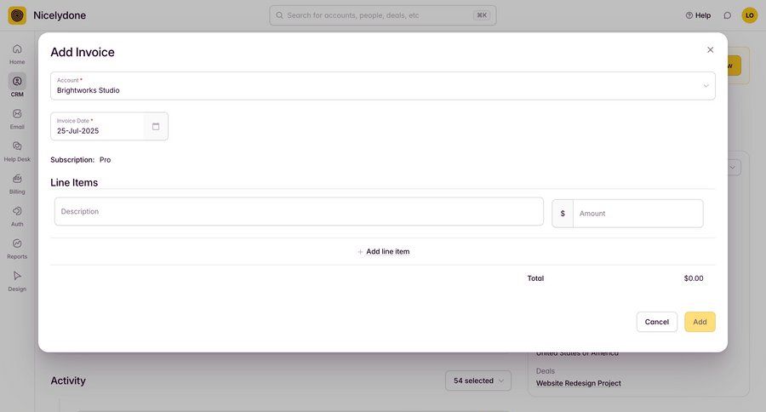Image resolution: width=766 pixels, height=412 pixels.
Task: Open the Reports sidebar icon
Action: pos(17,243)
